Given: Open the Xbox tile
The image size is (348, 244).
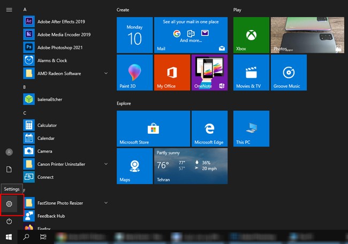Looking at the screenshot, I should pos(251,35).
